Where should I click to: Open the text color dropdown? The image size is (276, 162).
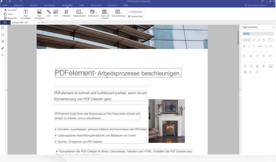click(x=270, y=40)
